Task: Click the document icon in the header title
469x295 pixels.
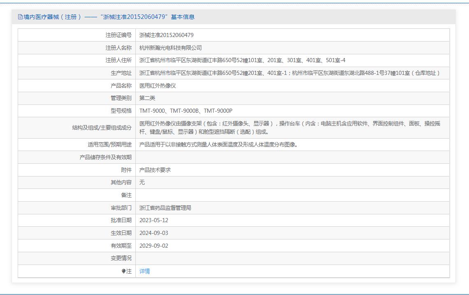Action: (x=21, y=17)
